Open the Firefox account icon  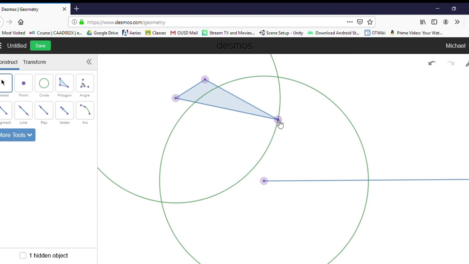(446, 22)
